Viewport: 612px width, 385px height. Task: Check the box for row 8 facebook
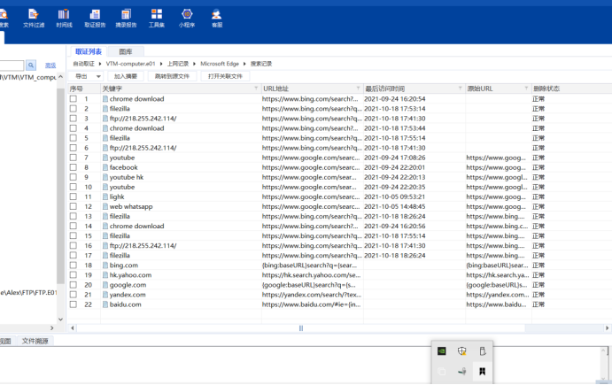[73, 167]
